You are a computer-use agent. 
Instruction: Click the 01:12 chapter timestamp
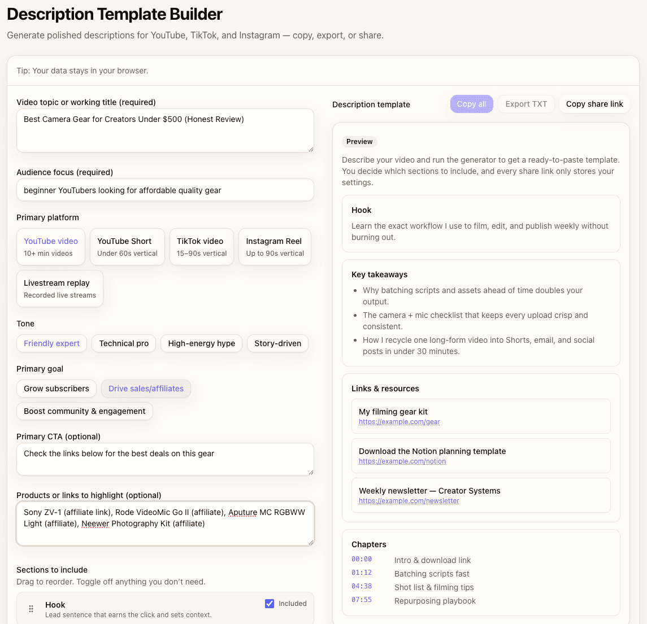tap(362, 573)
